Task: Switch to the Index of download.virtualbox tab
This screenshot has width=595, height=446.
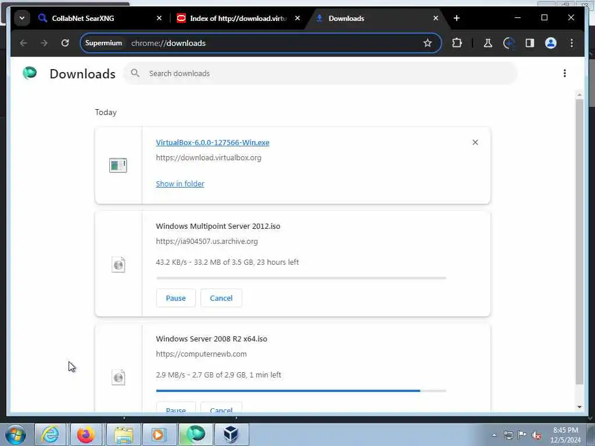Action: pos(238,18)
